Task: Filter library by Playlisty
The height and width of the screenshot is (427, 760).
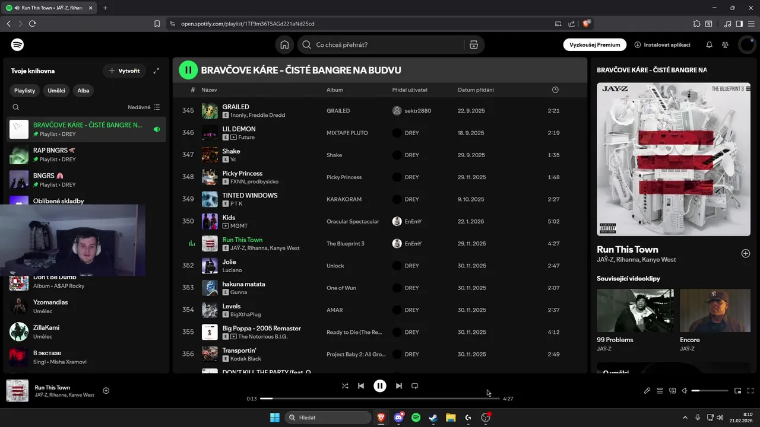Action: 25,91
